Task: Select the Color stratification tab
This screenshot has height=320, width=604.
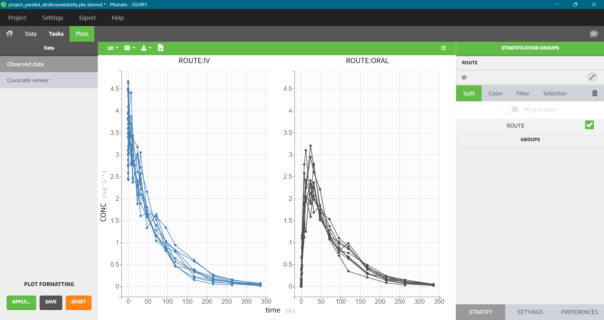Action: pyautogui.click(x=495, y=93)
